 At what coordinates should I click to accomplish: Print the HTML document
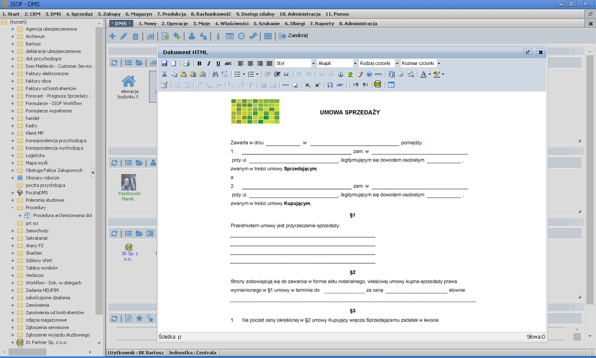(186, 63)
